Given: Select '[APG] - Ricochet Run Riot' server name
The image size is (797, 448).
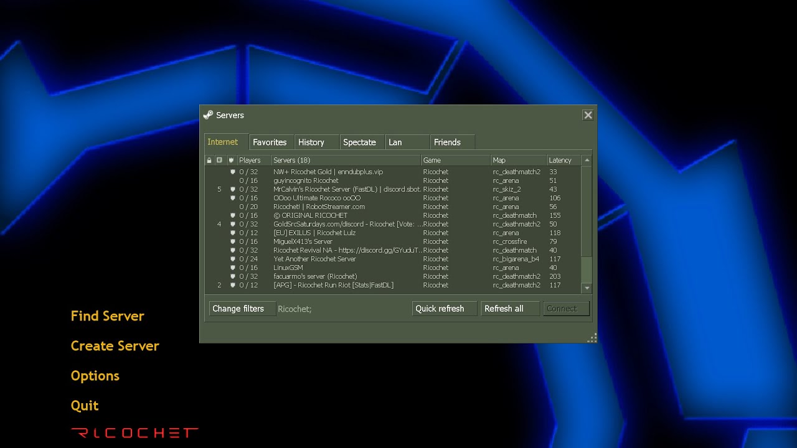Looking at the screenshot, I should pyautogui.click(x=333, y=285).
